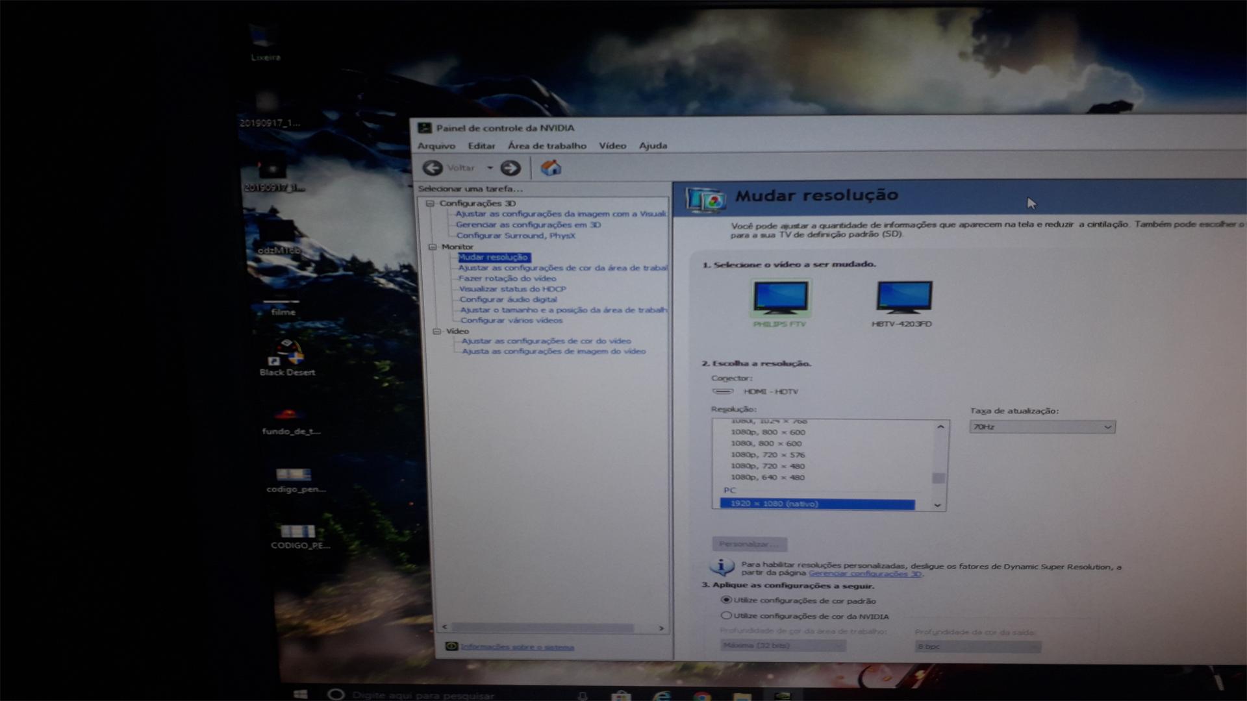Open the Black Desert desktop shortcut
Viewport: 1247px width, 701px height.
pyautogui.click(x=287, y=357)
